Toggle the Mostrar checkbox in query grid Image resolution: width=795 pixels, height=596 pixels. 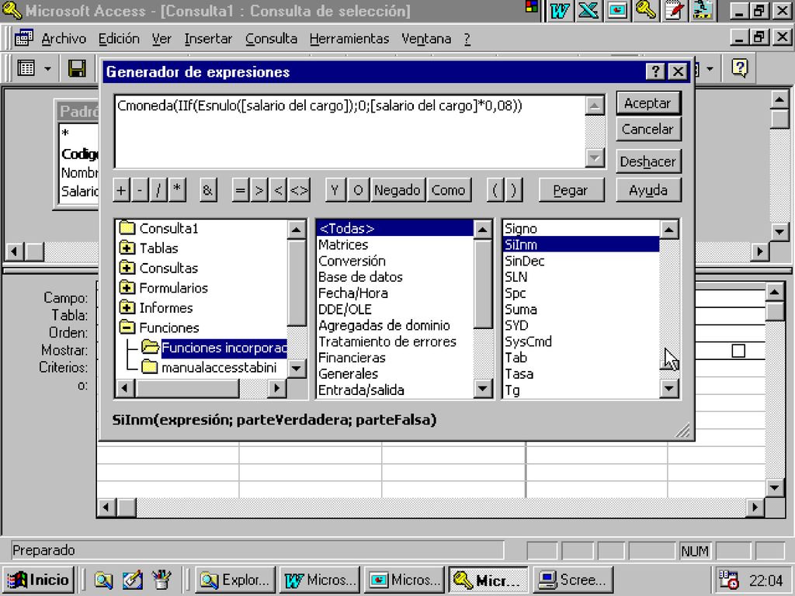click(x=738, y=351)
